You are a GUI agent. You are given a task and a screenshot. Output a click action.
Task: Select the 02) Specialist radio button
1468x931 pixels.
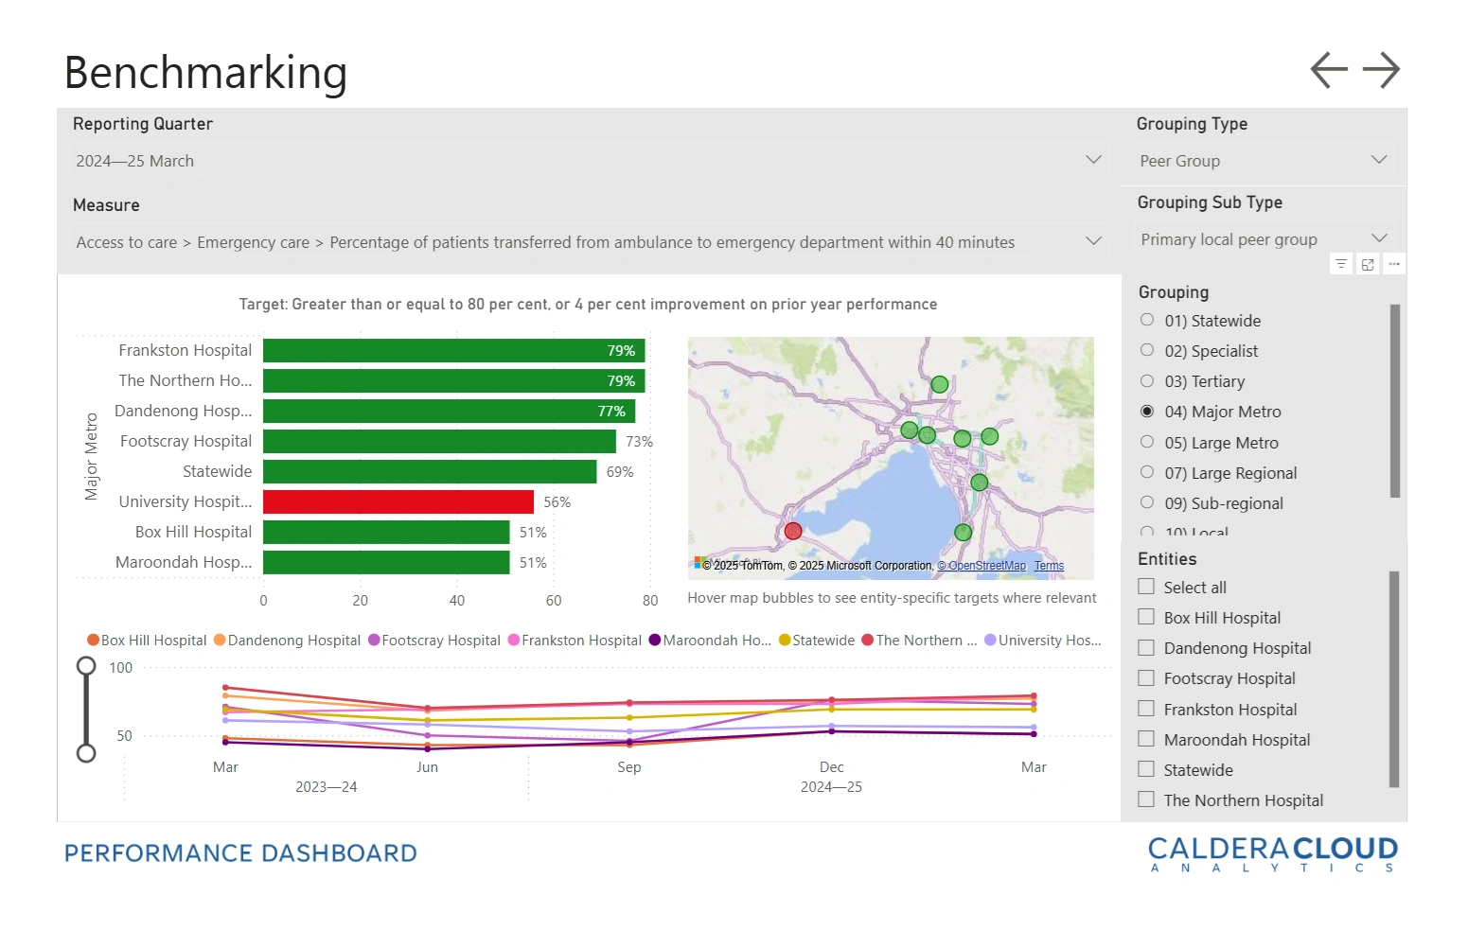(1147, 350)
